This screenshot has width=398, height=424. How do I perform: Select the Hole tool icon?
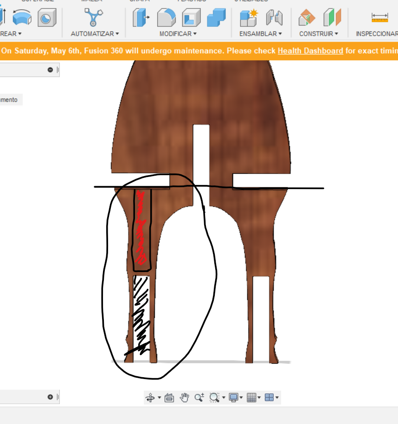(x=47, y=18)
